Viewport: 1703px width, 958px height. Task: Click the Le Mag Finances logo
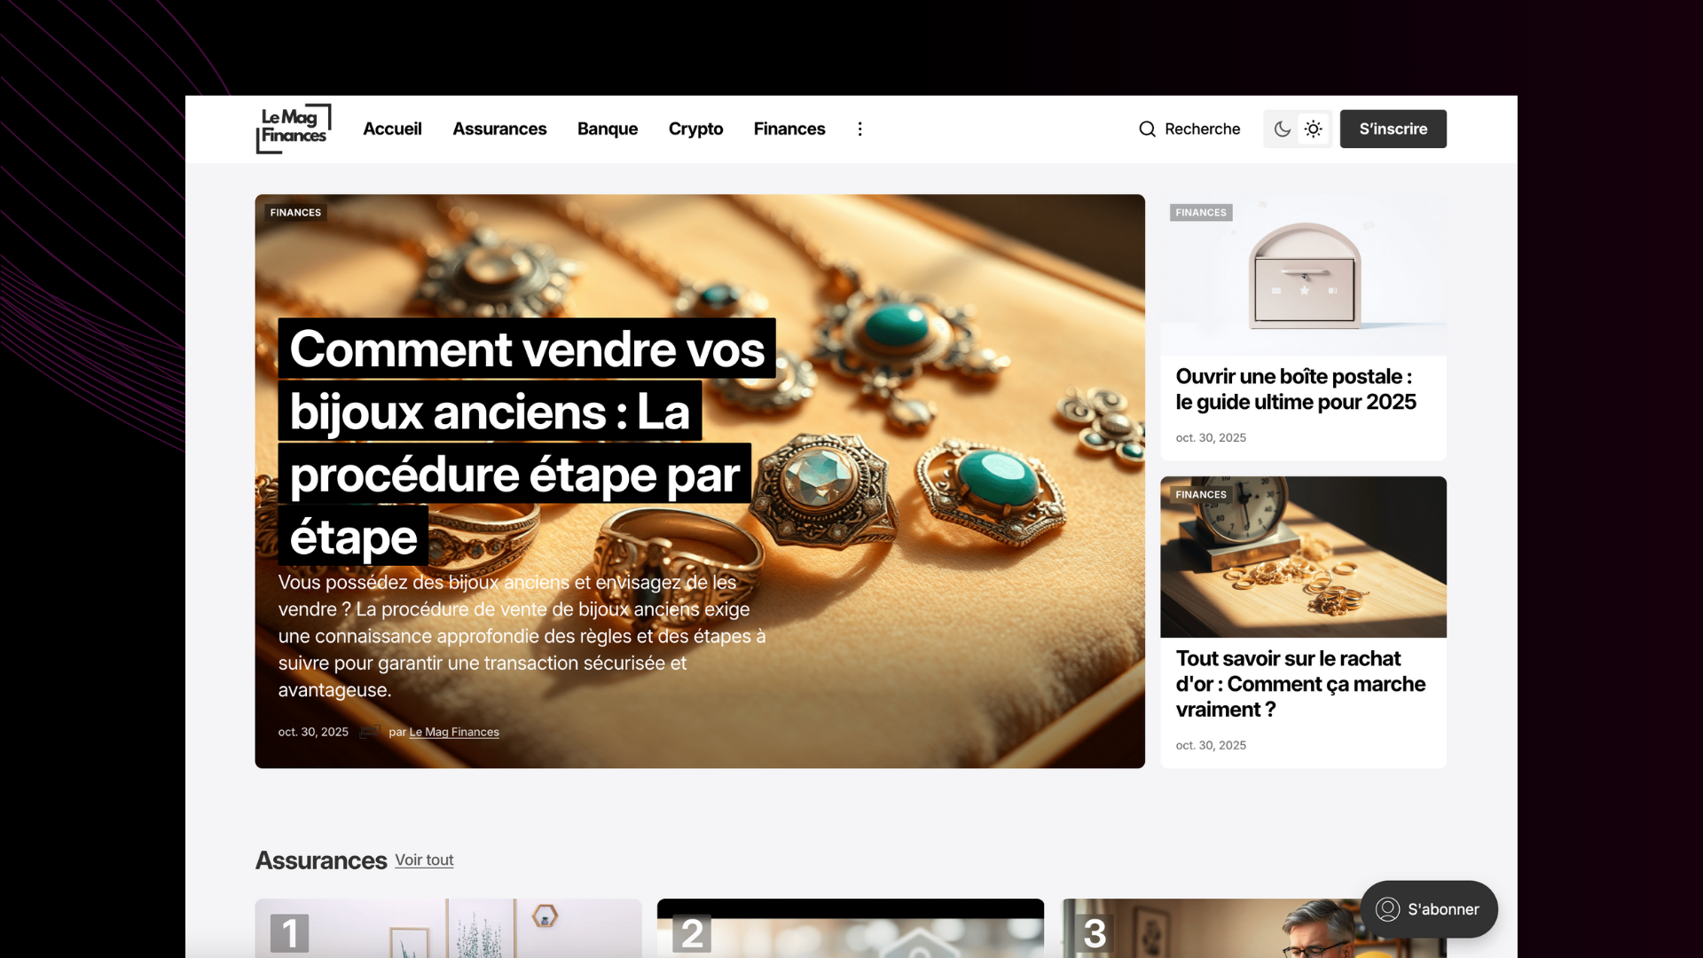coord(293,128)
